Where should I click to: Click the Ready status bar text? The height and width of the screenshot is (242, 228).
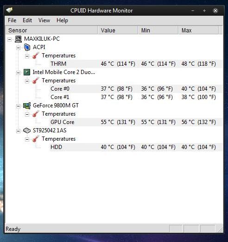click(13, 229)
